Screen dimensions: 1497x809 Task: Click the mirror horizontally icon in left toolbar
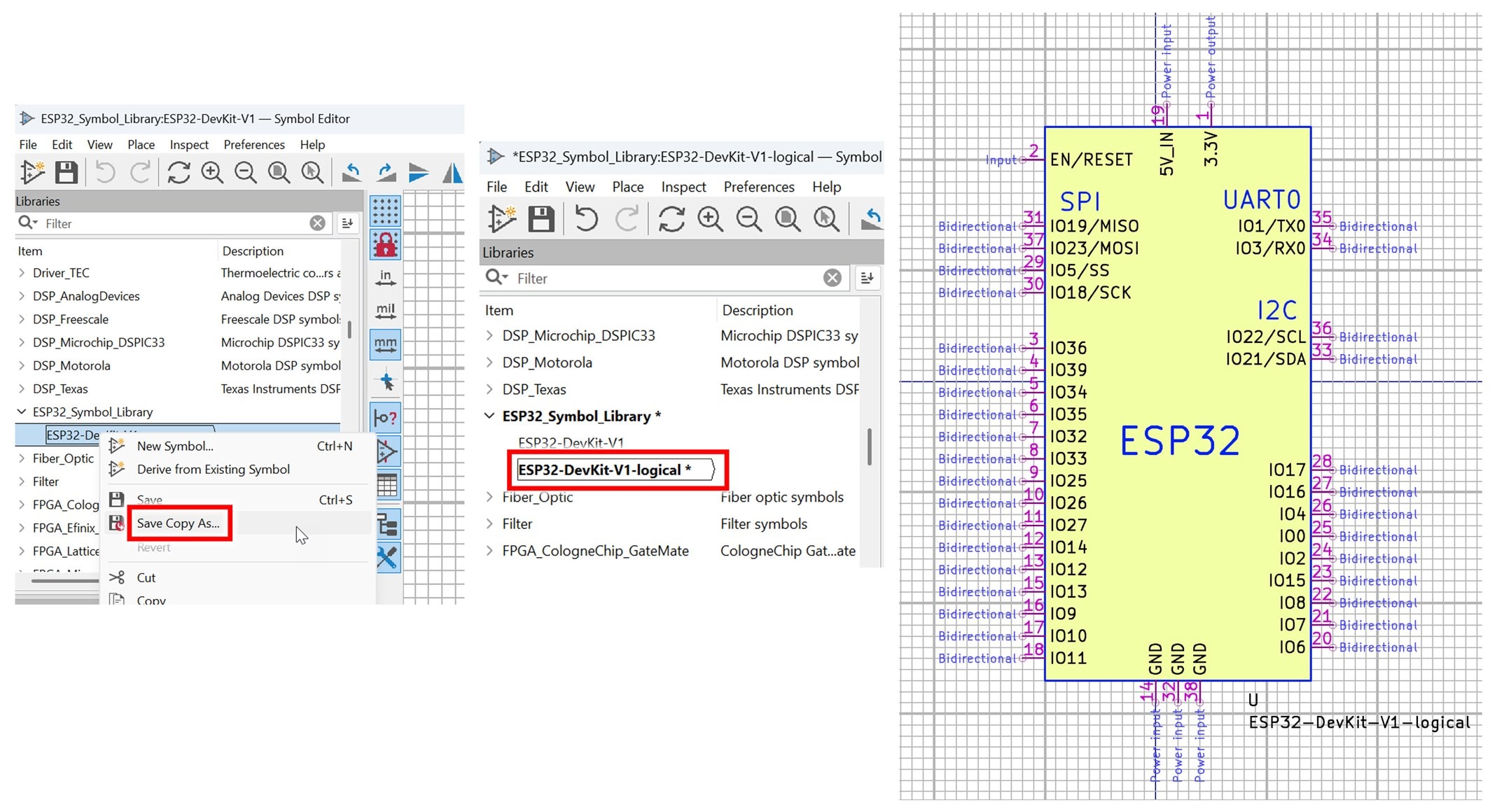(x=452, y=172)
